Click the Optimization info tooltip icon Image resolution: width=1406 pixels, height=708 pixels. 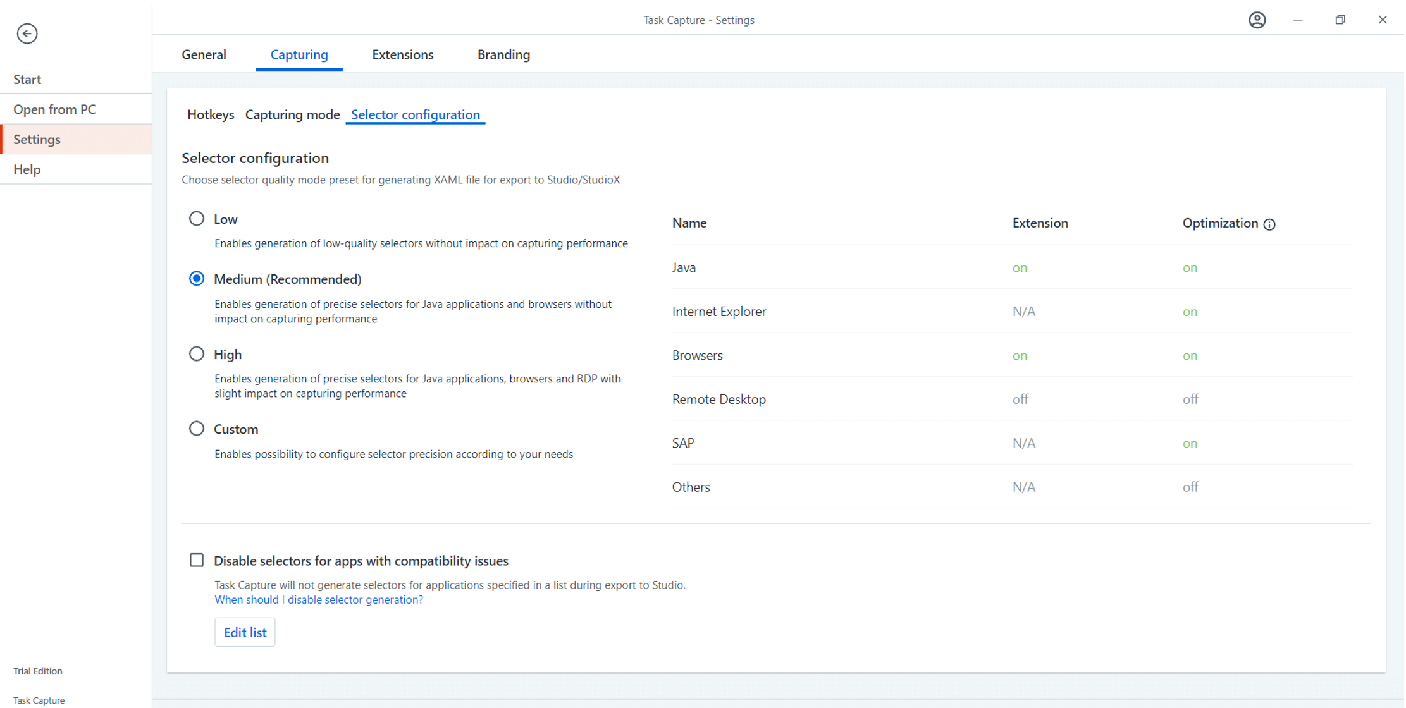1269,223
